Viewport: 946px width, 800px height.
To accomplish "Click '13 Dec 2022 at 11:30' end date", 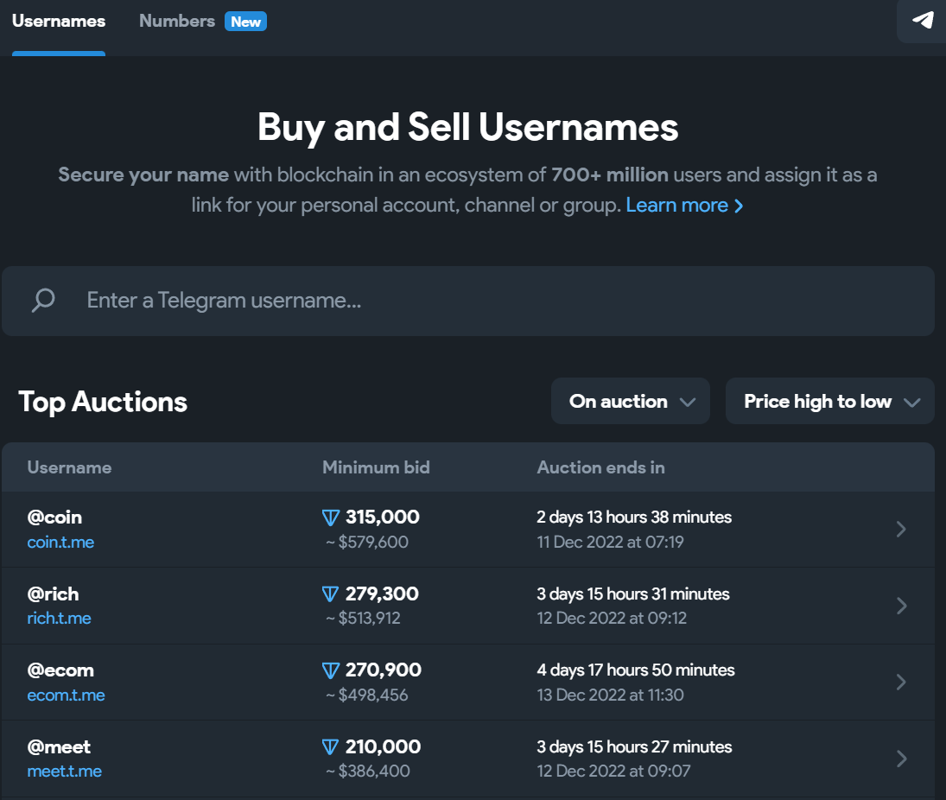I will [610, 695].
